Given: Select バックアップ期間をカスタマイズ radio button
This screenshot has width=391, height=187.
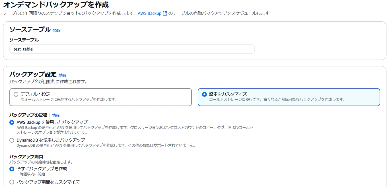Looking at the screenshot, I should [x=12, y=182].
